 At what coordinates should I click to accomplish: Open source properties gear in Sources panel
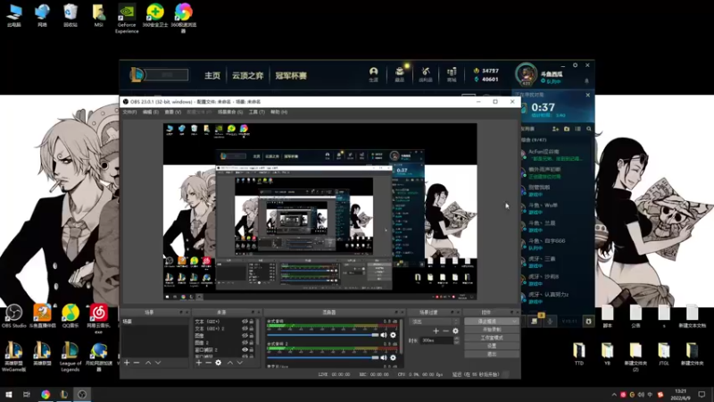pyautogui.click(x=218, y=363)
